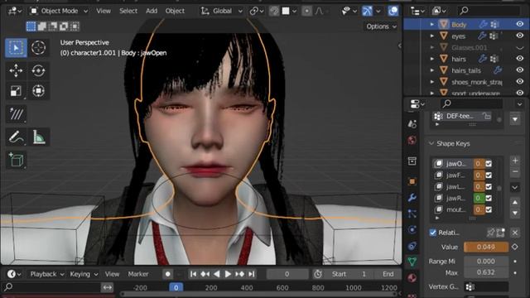Open the Options dropdown
The width and height of the screenshot is (530, 298).
(381, 26)
